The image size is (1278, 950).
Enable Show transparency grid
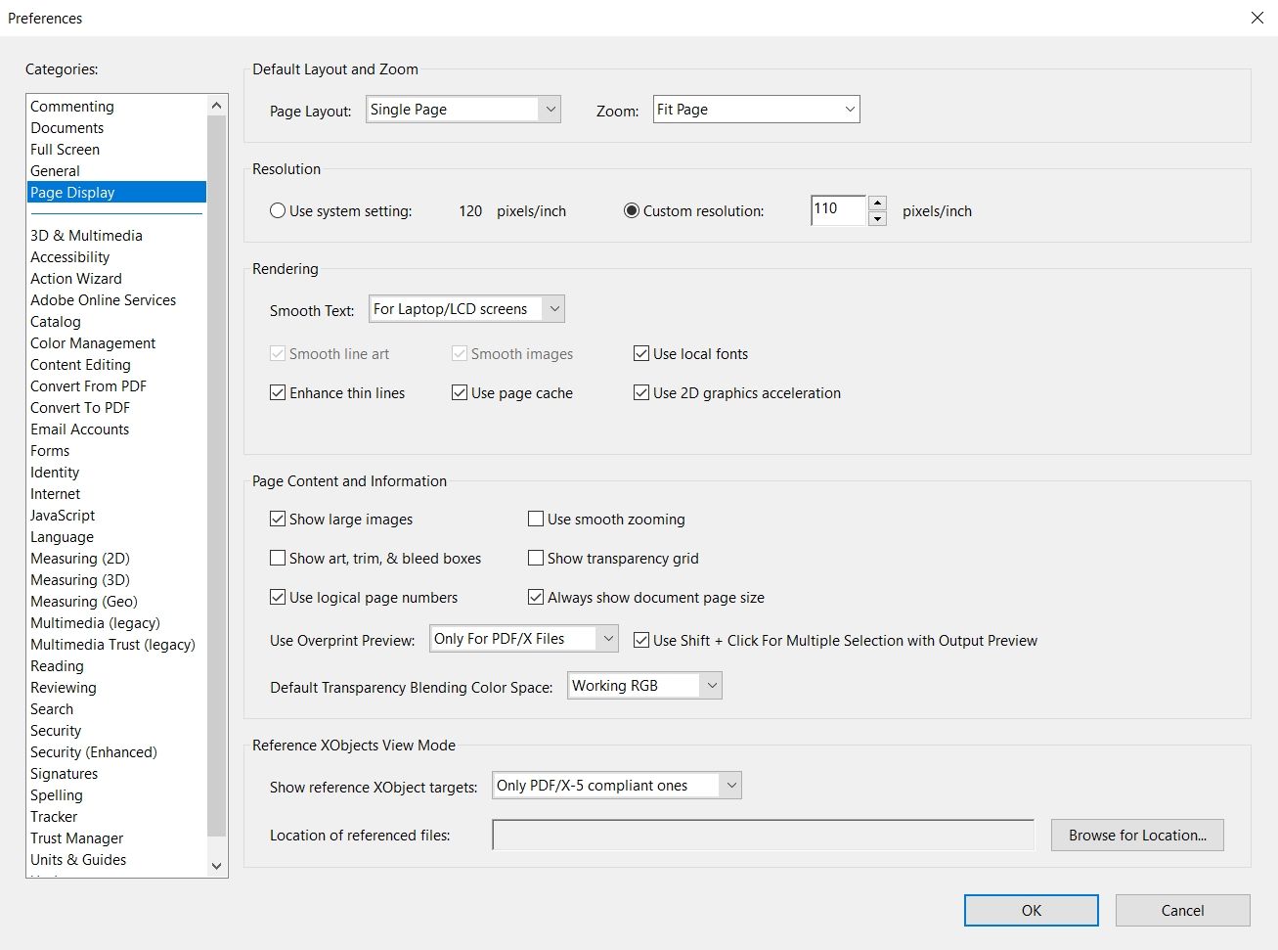pyautogui.click(x=536, y=558)
